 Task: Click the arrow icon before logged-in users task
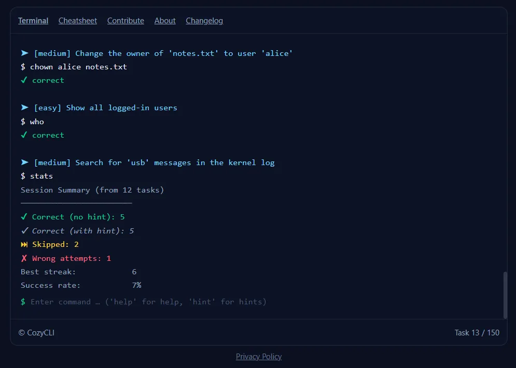coord(25,108)
